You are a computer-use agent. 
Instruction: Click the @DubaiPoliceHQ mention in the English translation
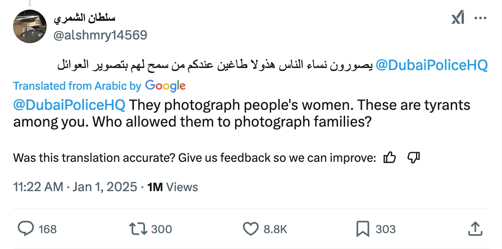tap(69, 105)
